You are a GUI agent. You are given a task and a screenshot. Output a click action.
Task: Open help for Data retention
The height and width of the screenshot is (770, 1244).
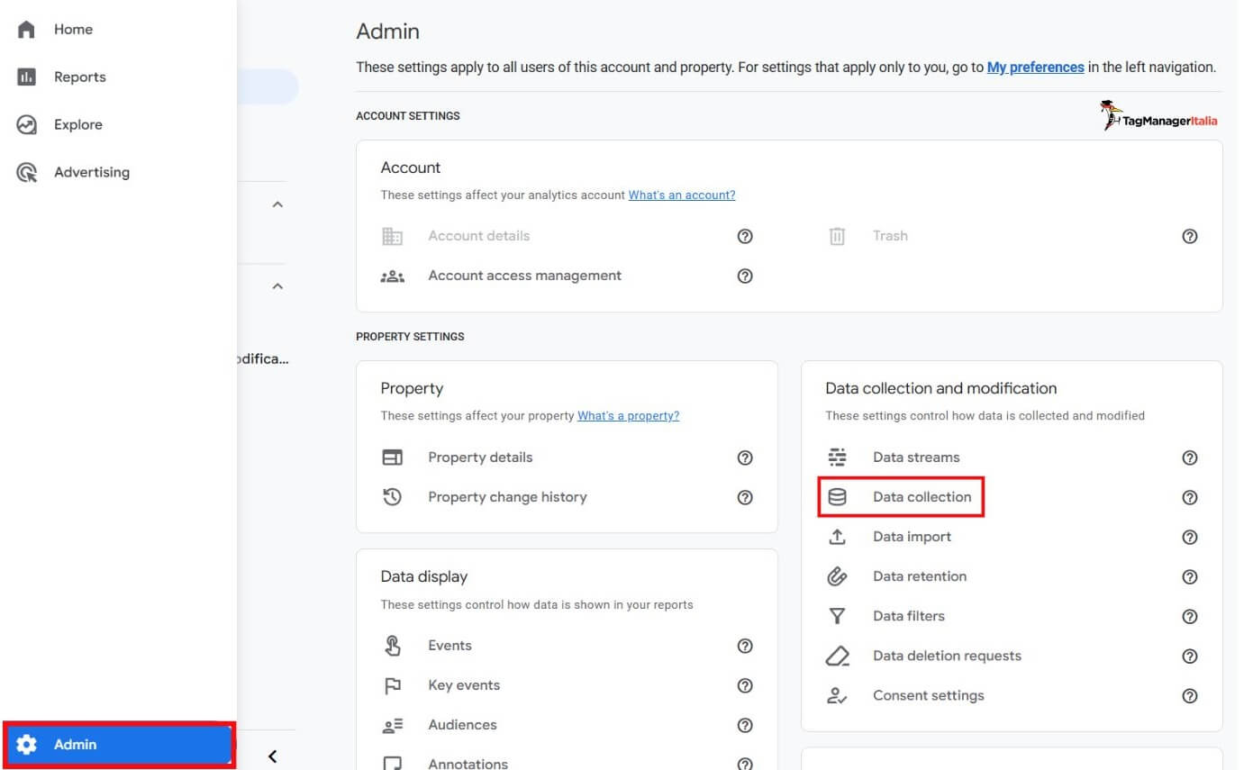pos(1190,576)
